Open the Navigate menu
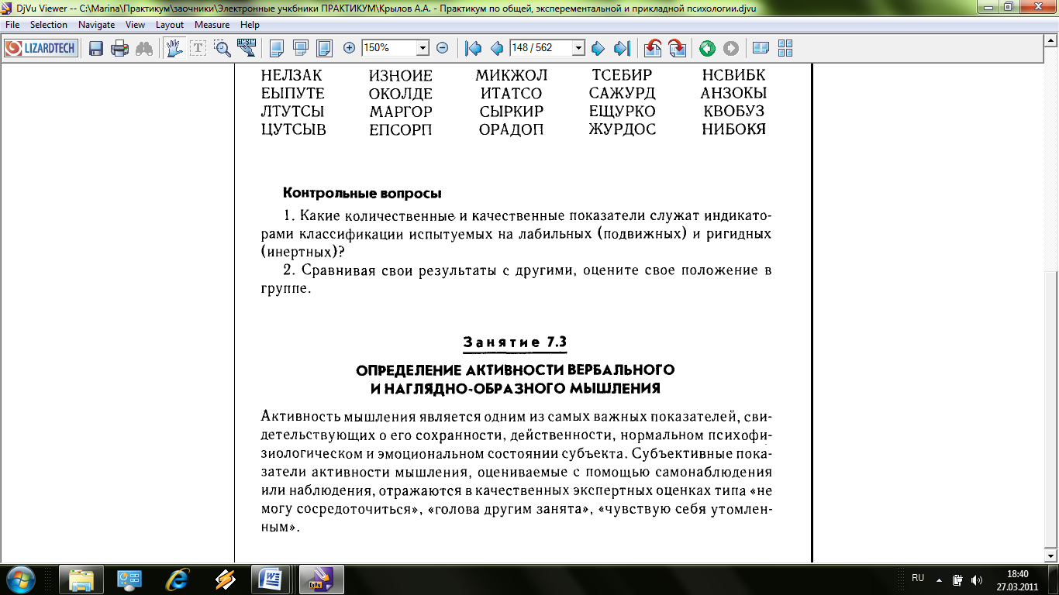This screenshot has height=595, width=1059. point(97,25)
